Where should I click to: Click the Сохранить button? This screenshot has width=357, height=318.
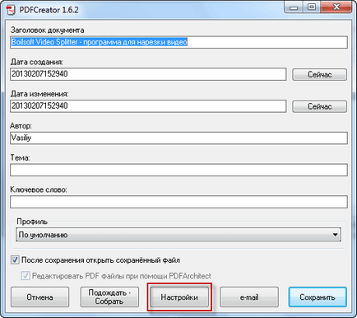pyautogui.click(x=318, y=297)
